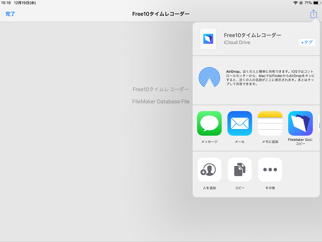322x242 pixels.
Task: Tap the iCloud Drive location text
Action: (x=237, y=42)
